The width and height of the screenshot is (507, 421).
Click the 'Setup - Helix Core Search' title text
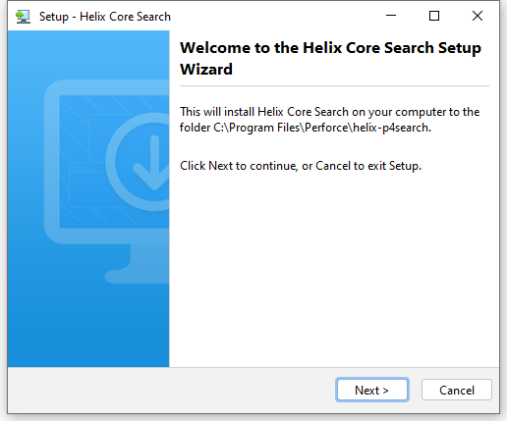(105, 17)
